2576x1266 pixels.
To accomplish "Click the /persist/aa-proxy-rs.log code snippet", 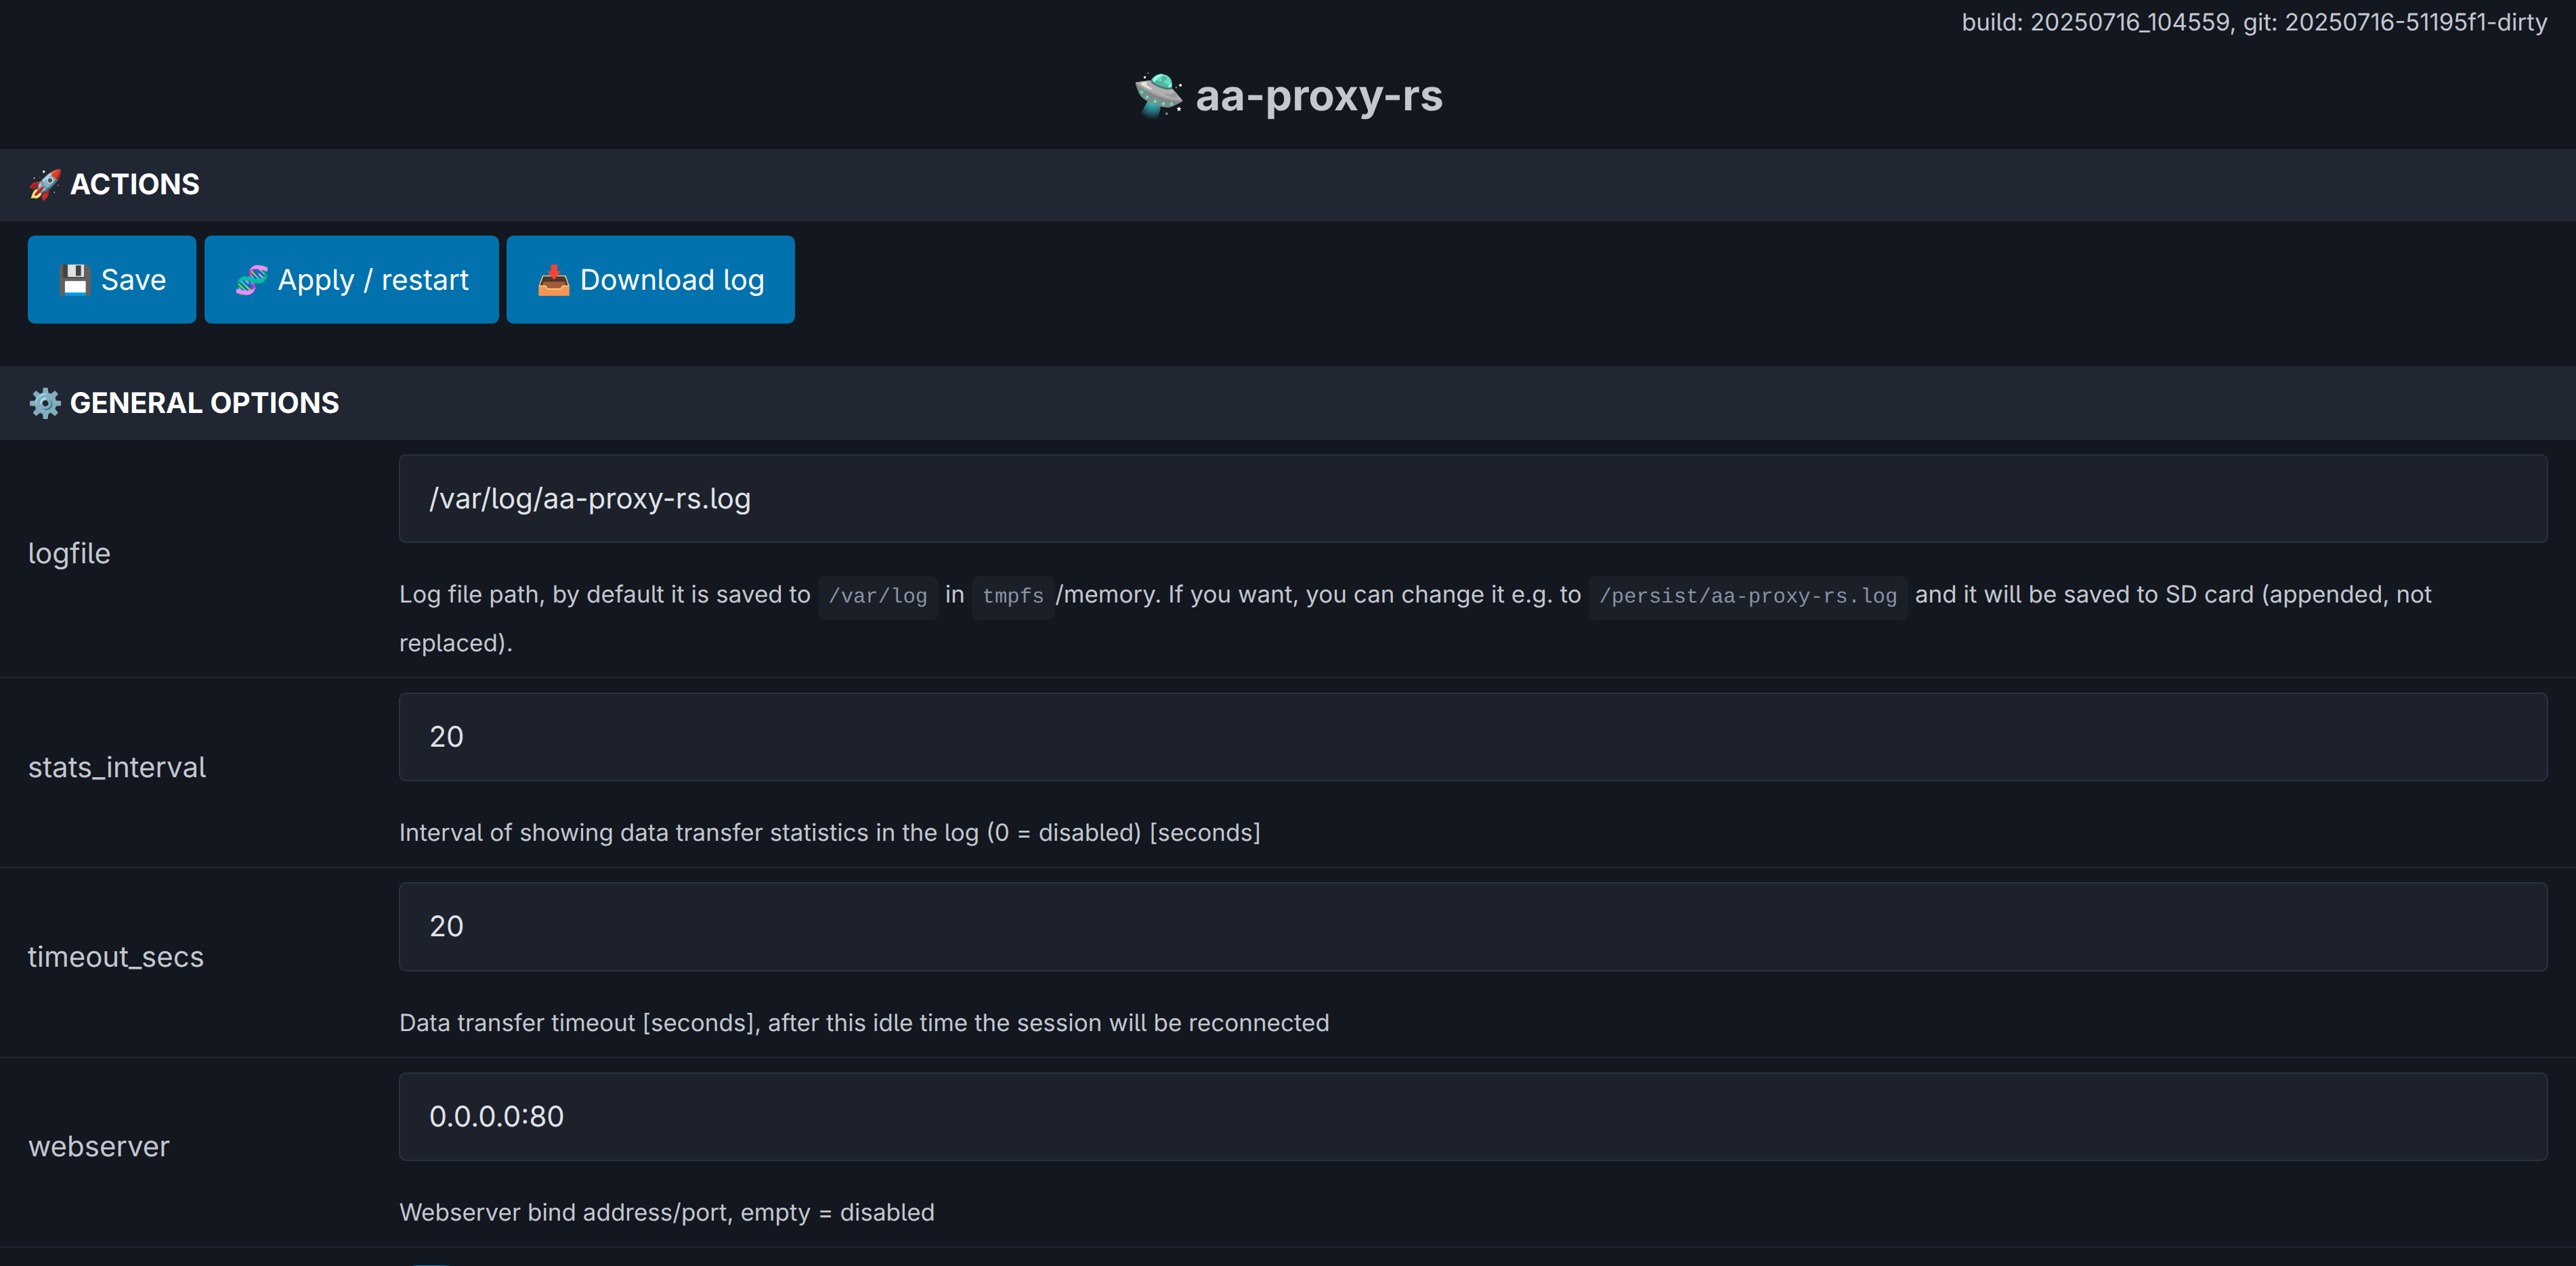I will coord(1747,596).
